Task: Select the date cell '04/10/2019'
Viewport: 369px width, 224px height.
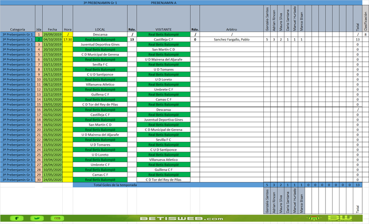Action: [x=53, y=40]
